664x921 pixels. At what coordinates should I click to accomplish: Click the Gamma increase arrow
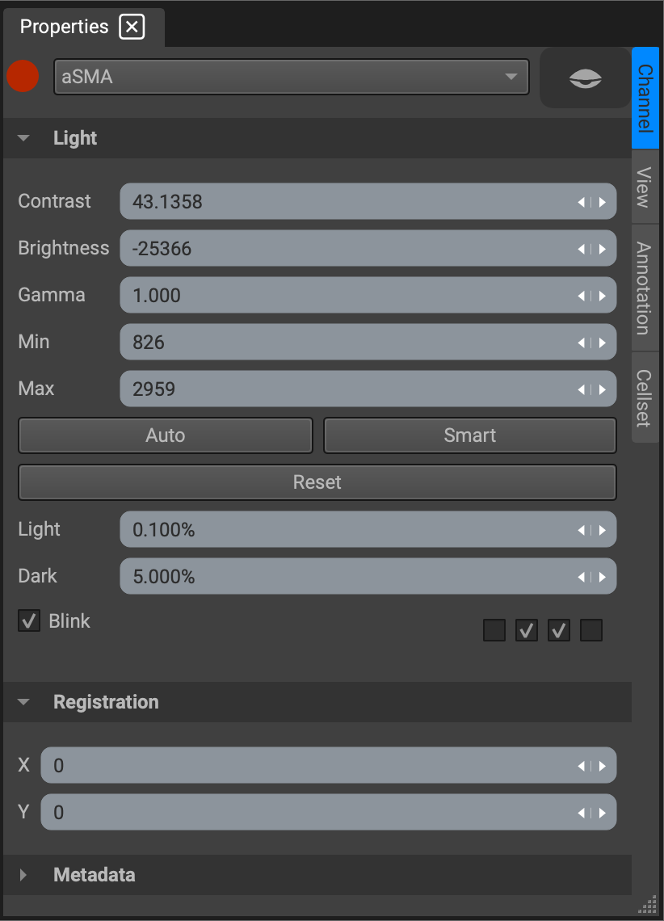tap(603, 296)
